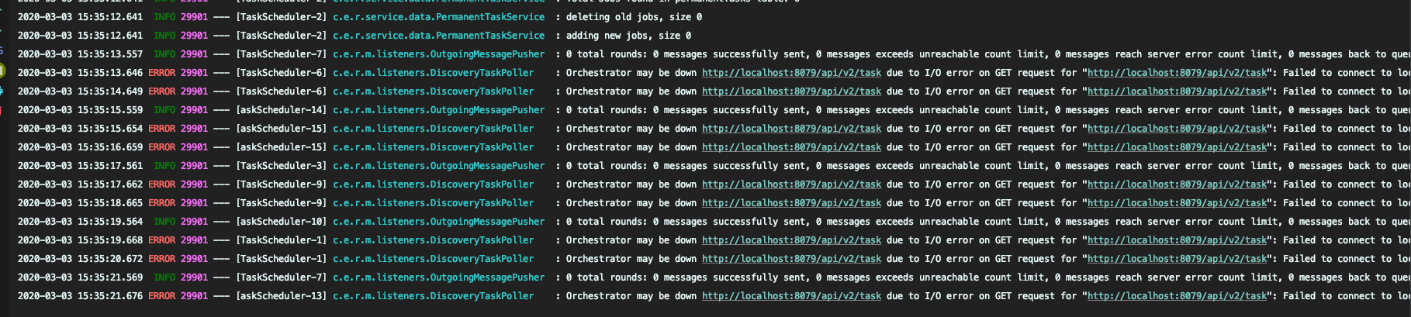This screenshot has height=317, width=1411.
Task: Open first localhost link in 15:35:13.646 error row
Action: tap(791, 73)
